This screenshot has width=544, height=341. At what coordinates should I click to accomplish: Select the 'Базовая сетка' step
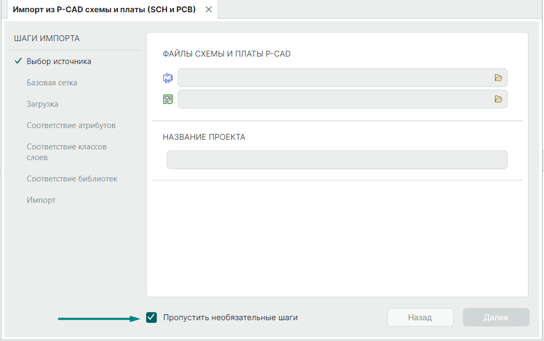52,83
